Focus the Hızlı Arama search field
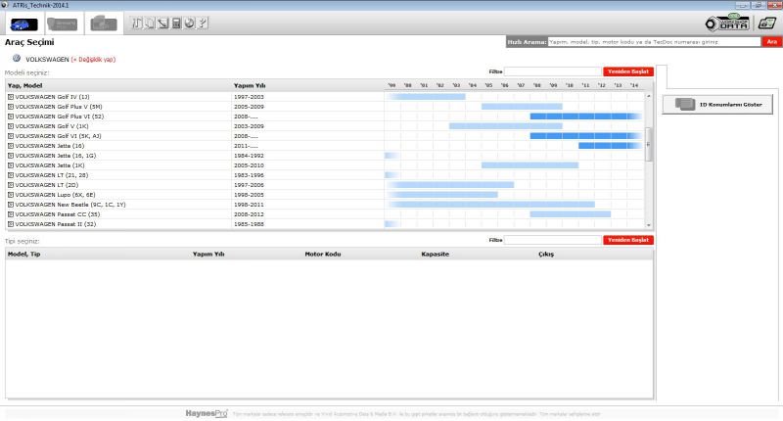 tap(654, 42)
